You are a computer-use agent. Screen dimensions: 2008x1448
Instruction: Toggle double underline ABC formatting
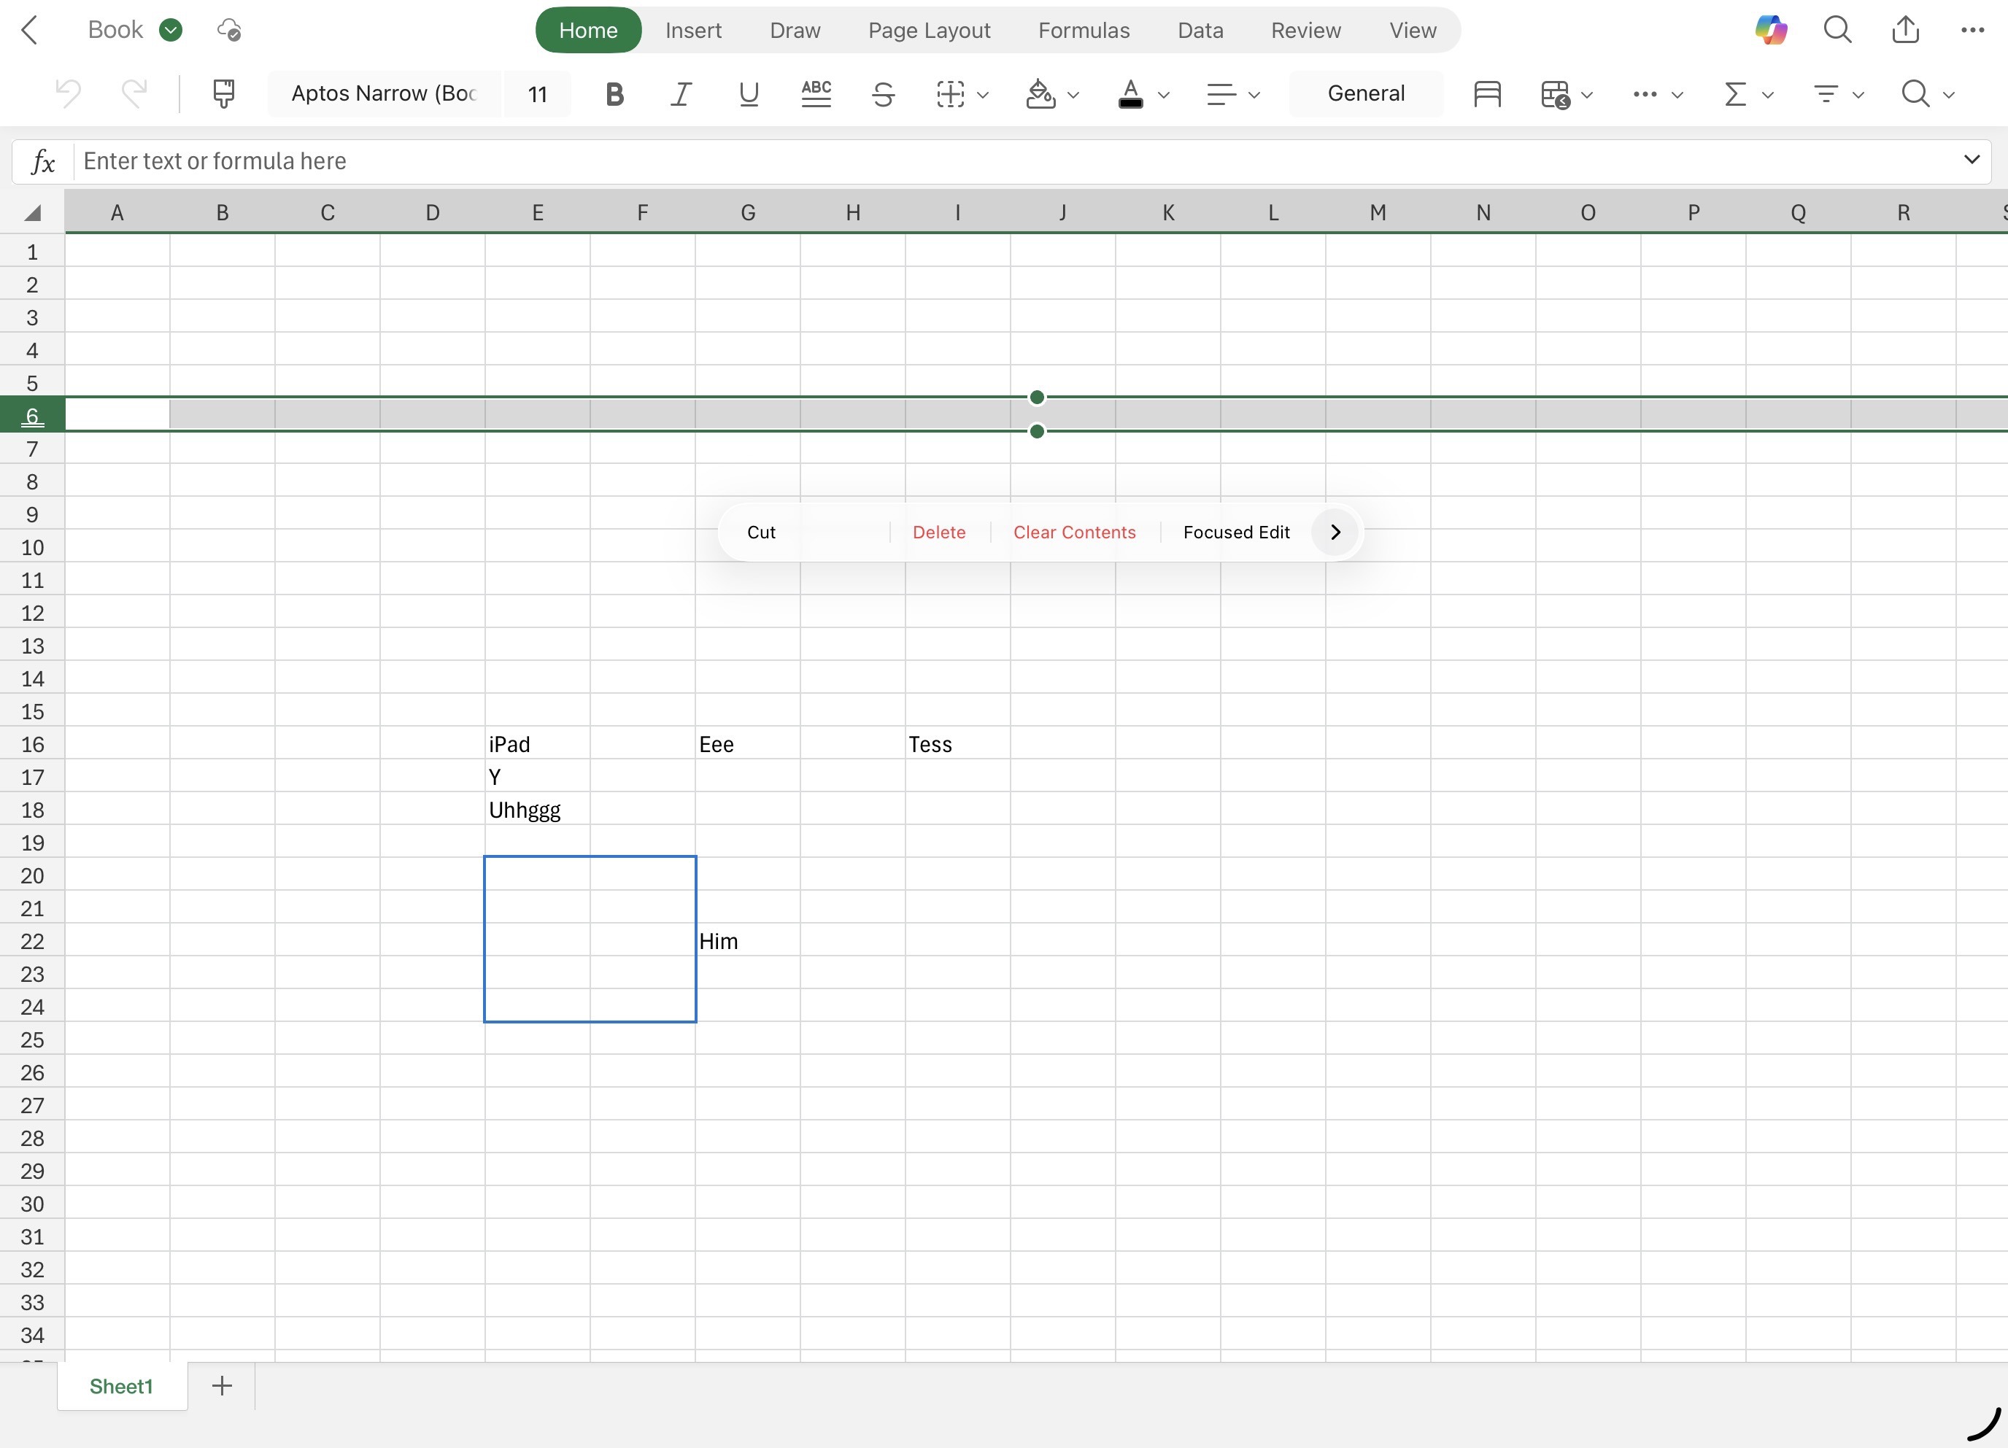(x=816, y=94)
